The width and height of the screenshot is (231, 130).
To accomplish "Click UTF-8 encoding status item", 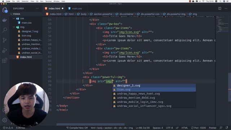I will [x=169, y=128].
